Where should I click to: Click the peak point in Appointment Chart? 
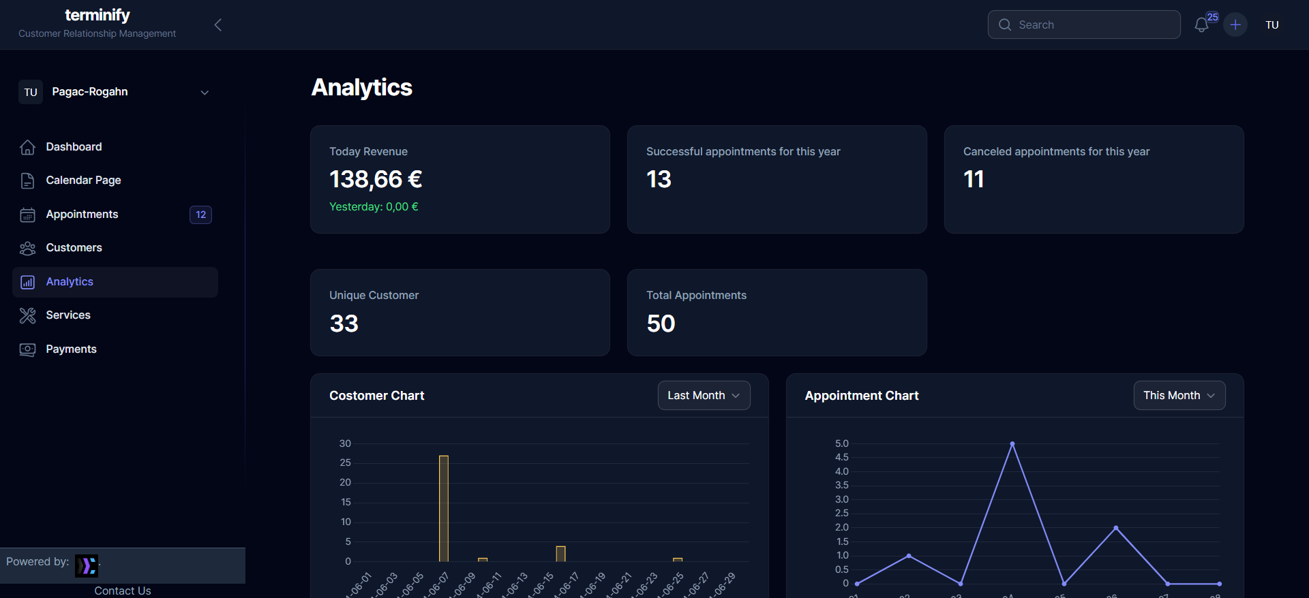coord(1012,444)
